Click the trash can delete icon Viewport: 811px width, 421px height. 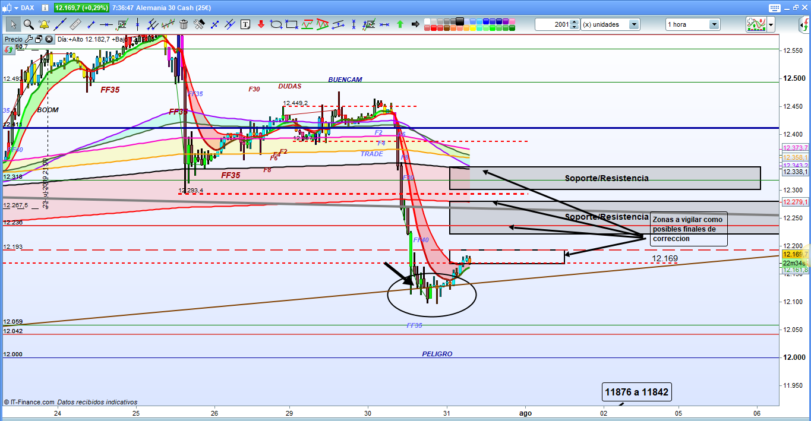tap(184, 24)
